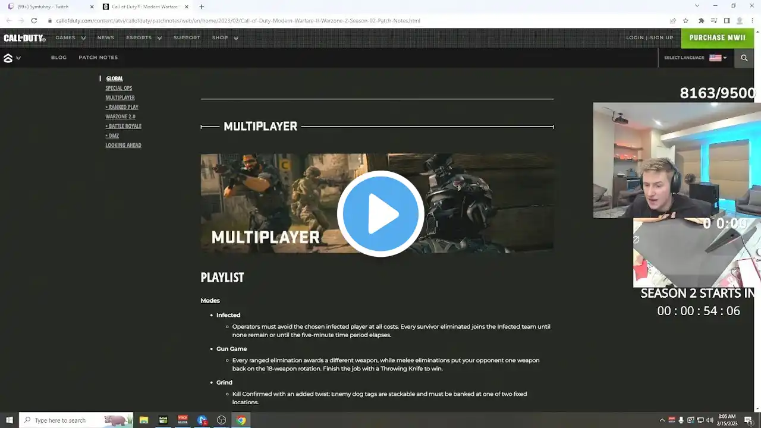
Task: Close the Call of Duty tab
Action: [188, 7]
